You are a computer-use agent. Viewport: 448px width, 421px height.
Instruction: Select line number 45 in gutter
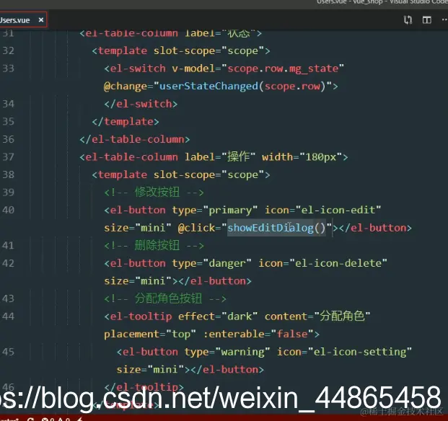[8, 352]
